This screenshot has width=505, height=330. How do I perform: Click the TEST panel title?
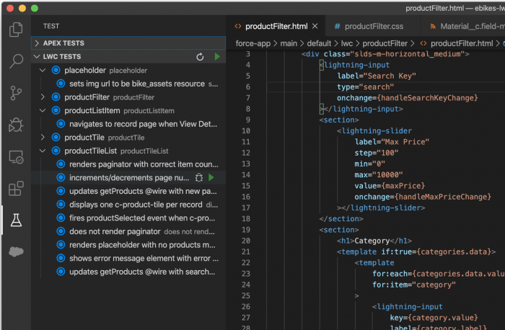click(51, 26)
